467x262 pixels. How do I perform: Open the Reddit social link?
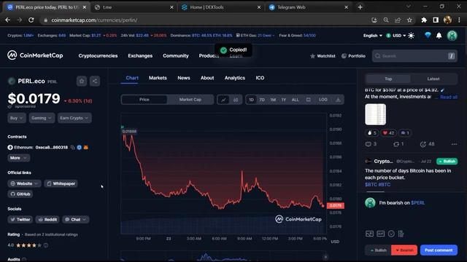47,220
